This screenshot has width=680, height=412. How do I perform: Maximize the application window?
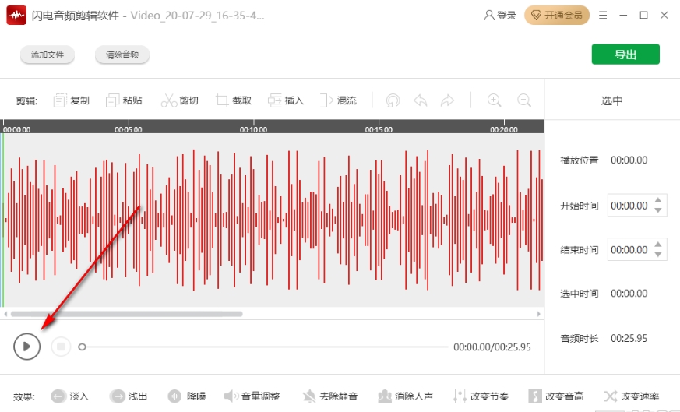point(643,16)
